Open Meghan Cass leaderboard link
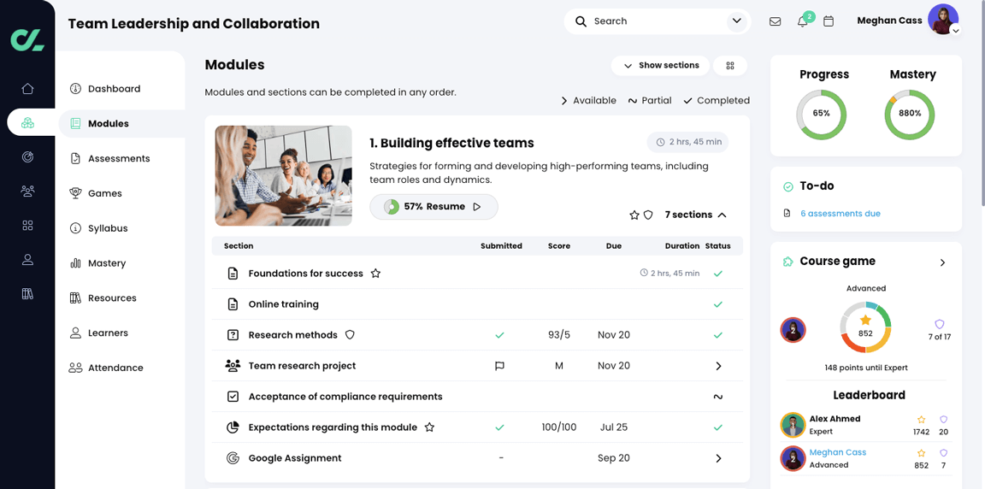 [837, 452]
